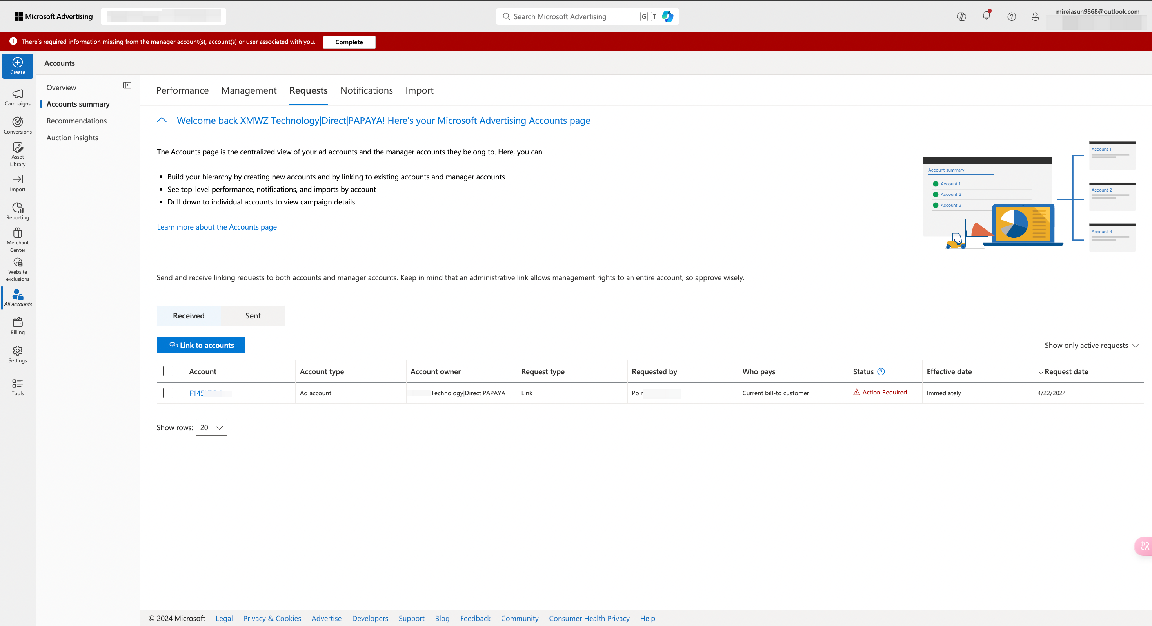Open the Community footer link
This screenshot has width=1152, height=626.
point(520,619)
